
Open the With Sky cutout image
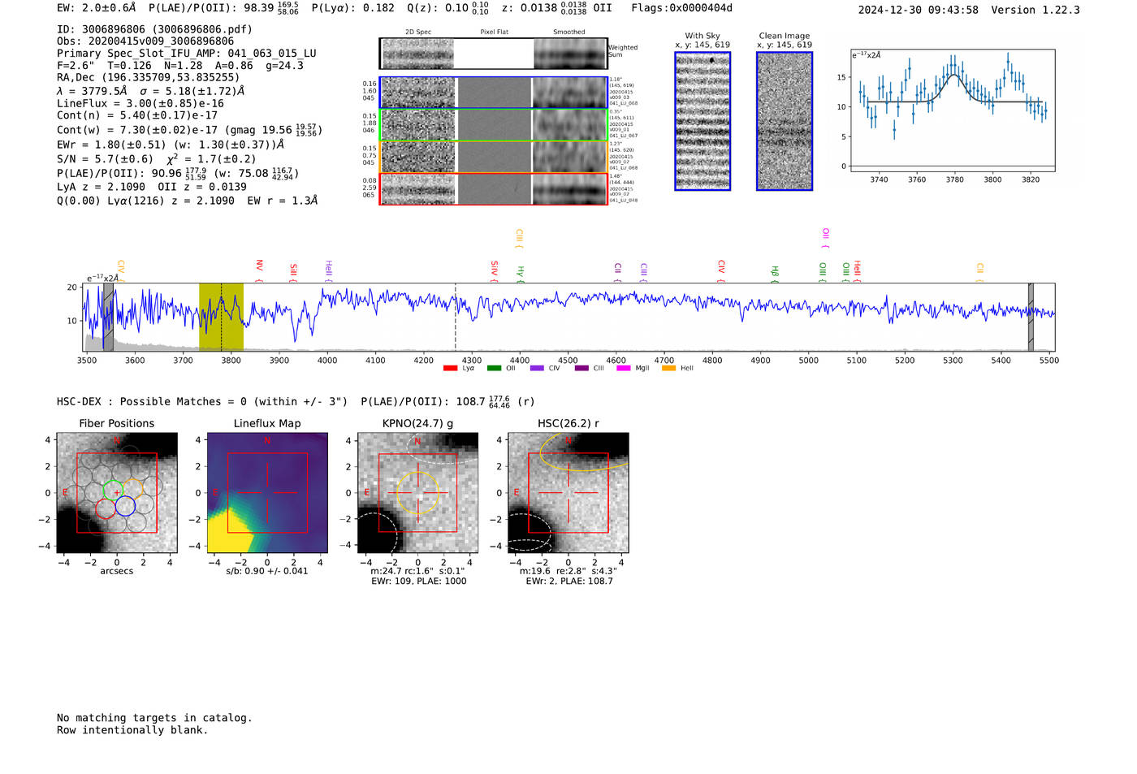click(703, 121)
